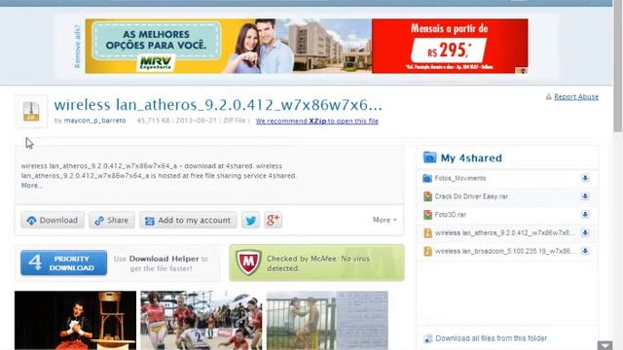Expand description with the More... link
623x350 pixels.
32,186
